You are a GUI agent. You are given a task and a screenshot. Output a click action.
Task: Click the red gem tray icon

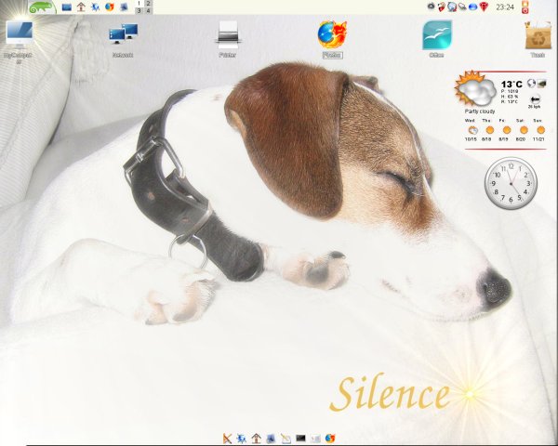484,7
